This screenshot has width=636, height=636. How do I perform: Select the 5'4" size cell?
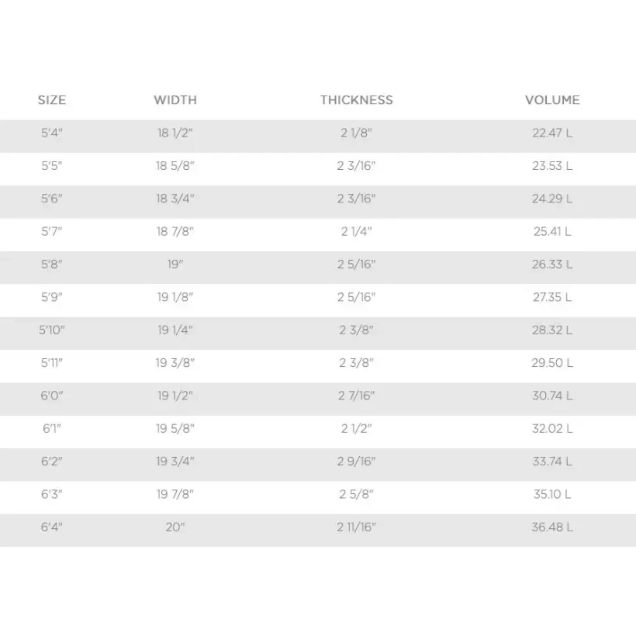click(x=52, y=133)
